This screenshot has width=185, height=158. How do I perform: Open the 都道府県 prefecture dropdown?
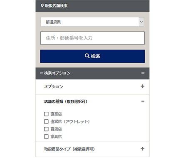pos(92,22)
